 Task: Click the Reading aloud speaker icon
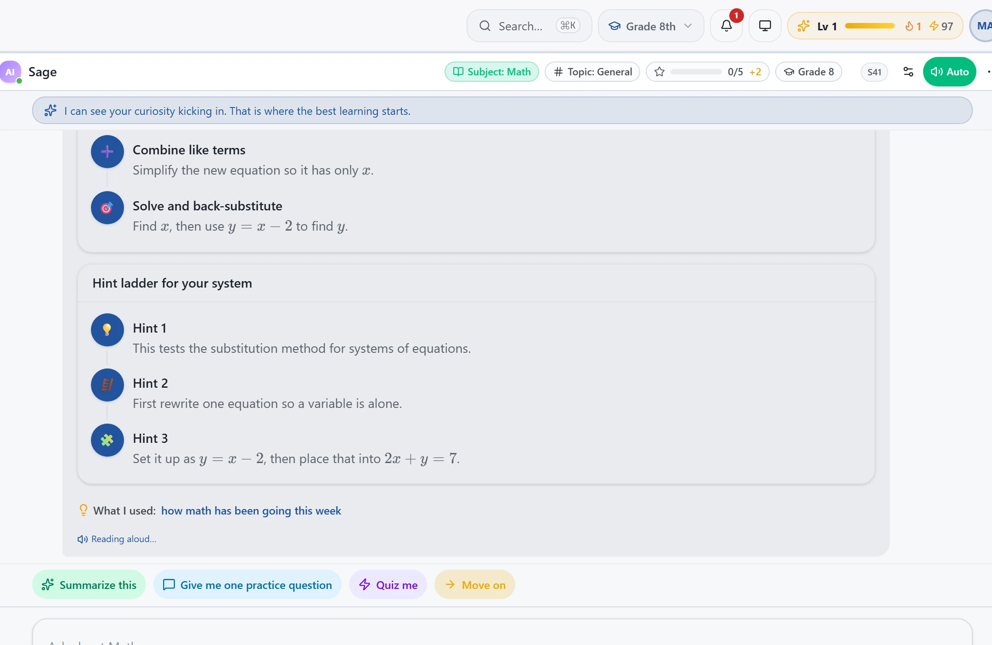tap(83, 539)
